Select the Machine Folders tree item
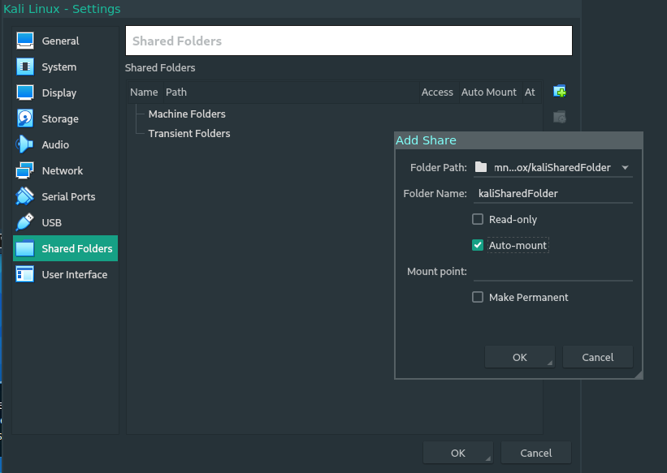Screen dimensions: 667x473 (x=187, y=114)
